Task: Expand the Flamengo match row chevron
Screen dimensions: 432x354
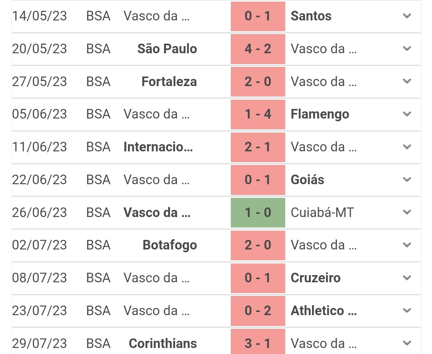Action: (407, 115)
